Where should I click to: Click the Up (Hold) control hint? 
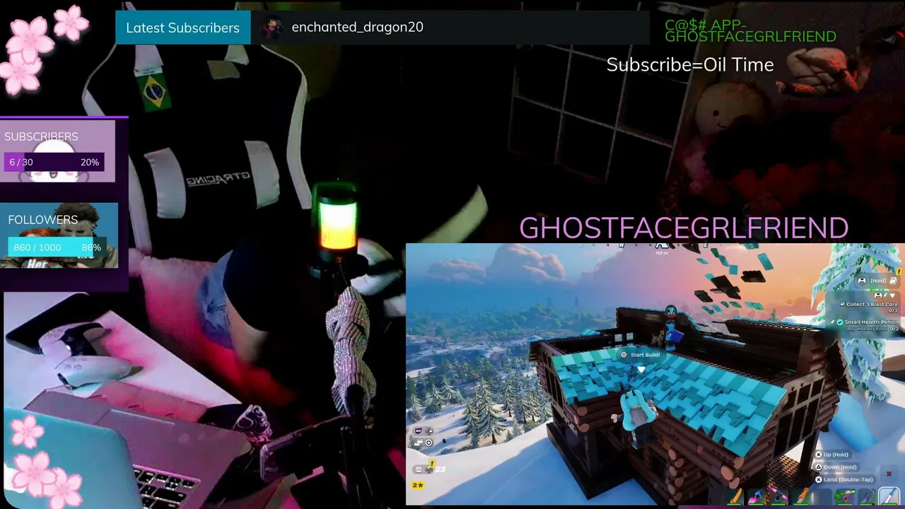coord(832,455)
